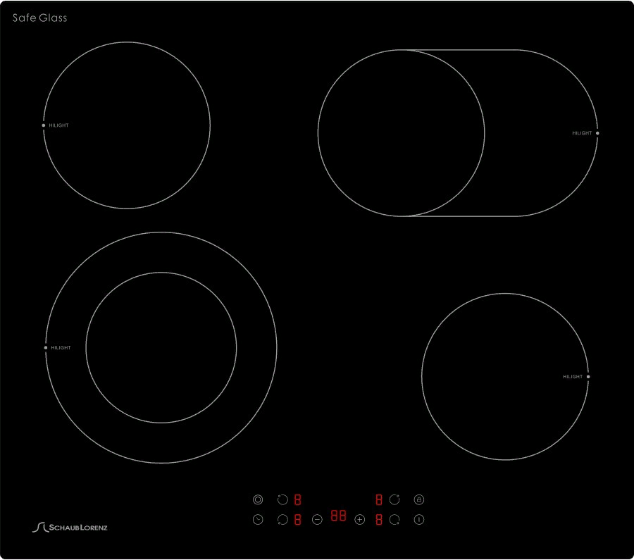Tap the timer clock icon
Screen dimensions: 634x560
pos(258,520)
